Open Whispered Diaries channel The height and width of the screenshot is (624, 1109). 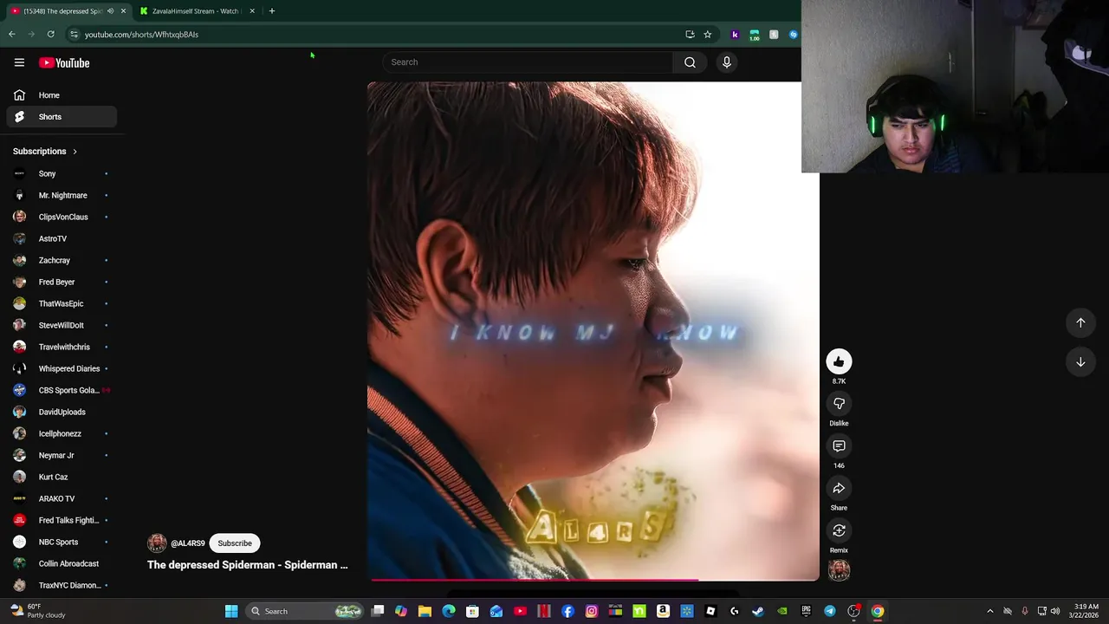pos(62,368)
